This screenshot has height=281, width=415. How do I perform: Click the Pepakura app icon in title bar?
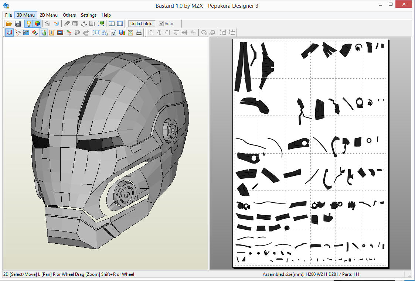6,6
